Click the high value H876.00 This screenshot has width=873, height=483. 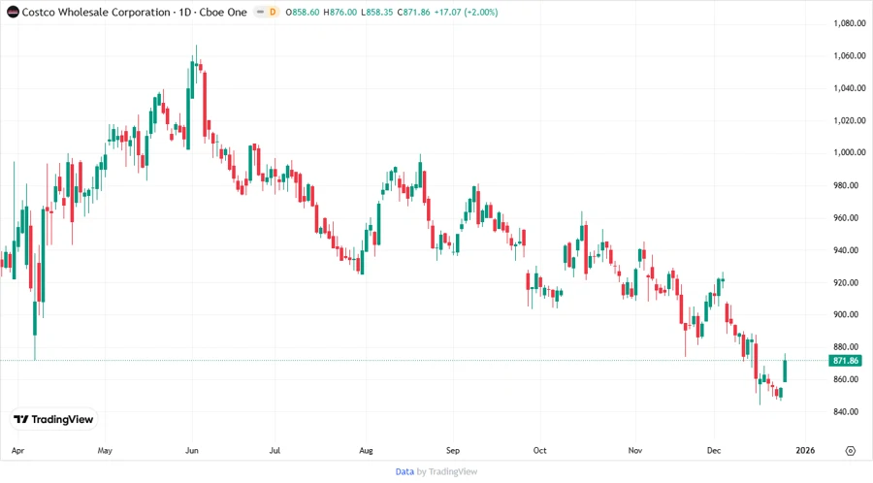[340, 13]
